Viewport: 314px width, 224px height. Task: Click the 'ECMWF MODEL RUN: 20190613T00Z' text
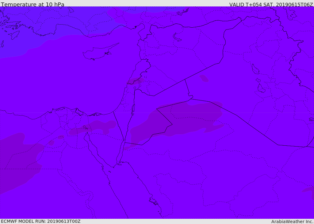(x=41, y=221)
